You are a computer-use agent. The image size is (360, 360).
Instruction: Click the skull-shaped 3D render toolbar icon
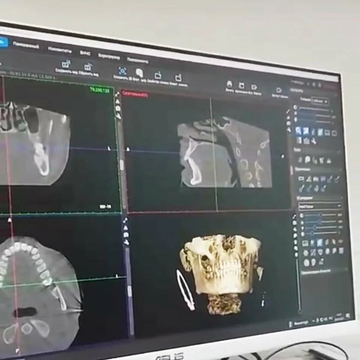tap(139, 73)
